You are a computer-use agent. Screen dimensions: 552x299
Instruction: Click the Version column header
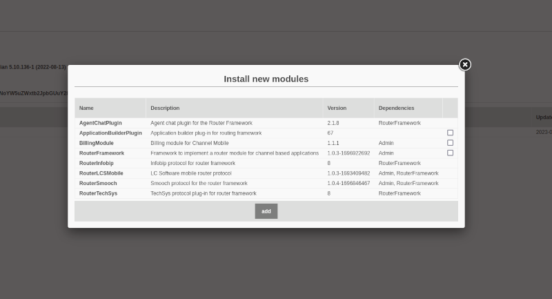point(337,108)
